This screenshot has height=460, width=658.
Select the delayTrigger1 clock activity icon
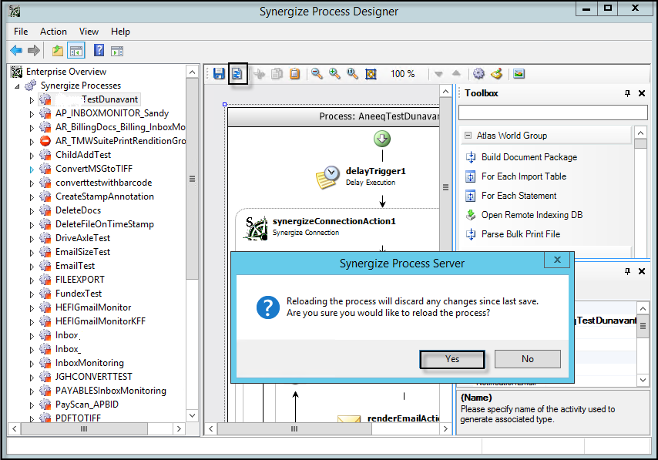pos(327,177)
